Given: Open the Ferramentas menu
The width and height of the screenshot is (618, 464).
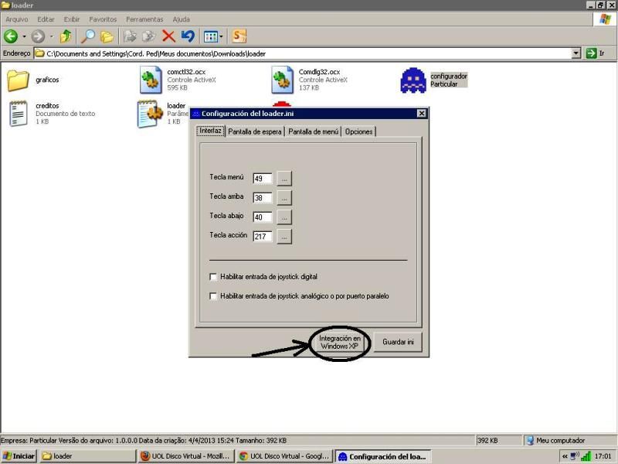Looking at the screenshot, I should tap(144, 19).
